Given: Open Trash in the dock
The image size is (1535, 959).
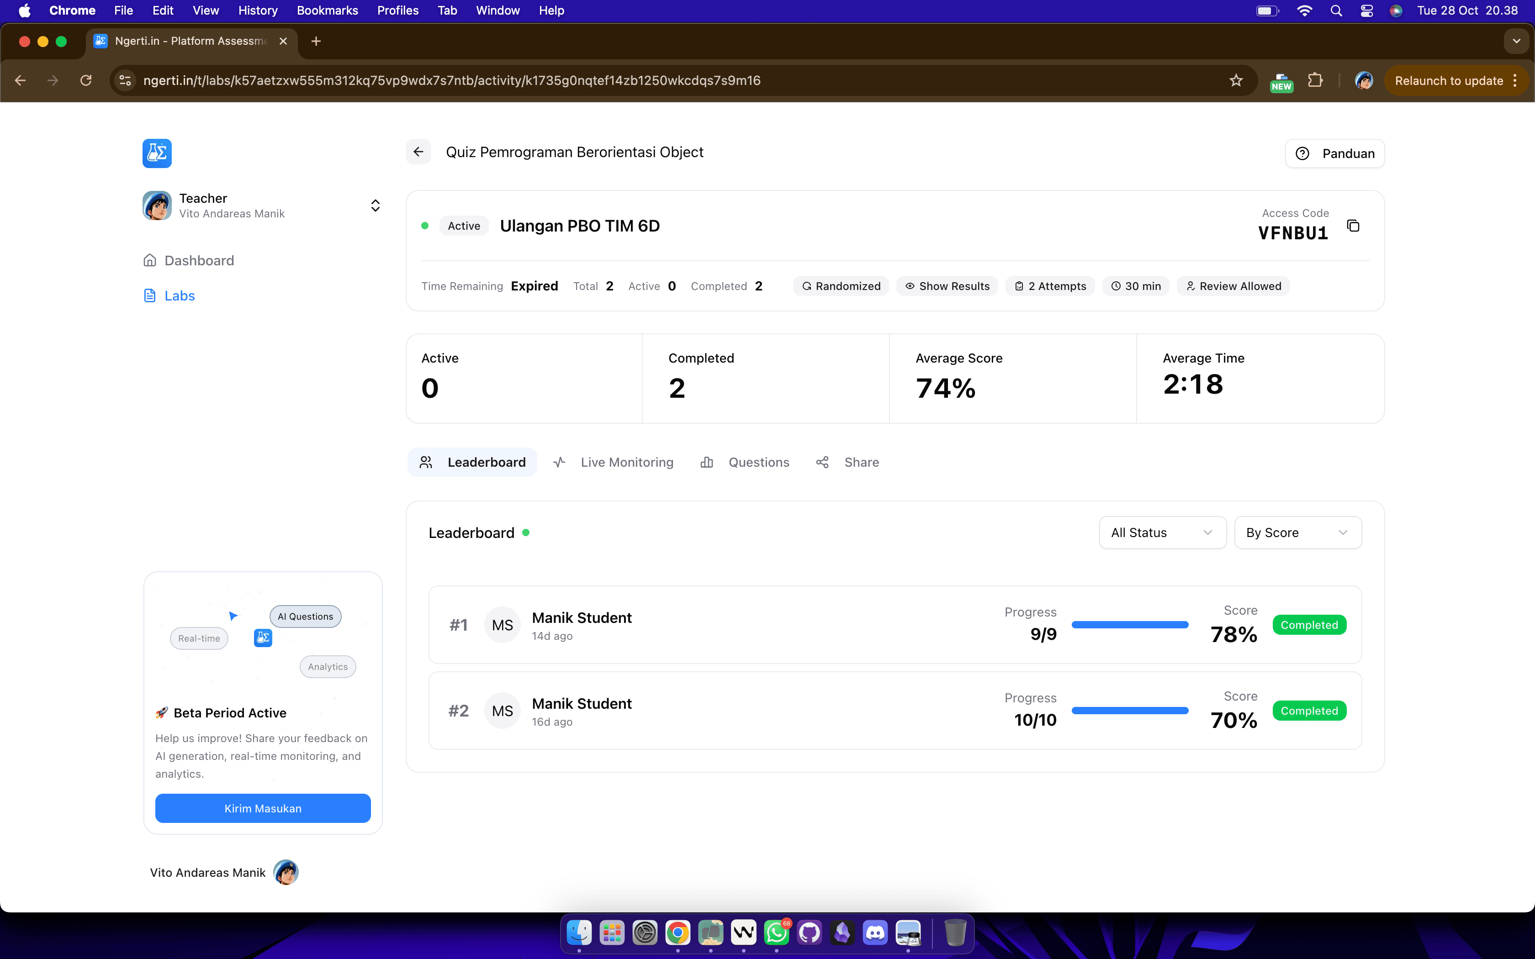Looking at the screenshot, I should 955,933.
